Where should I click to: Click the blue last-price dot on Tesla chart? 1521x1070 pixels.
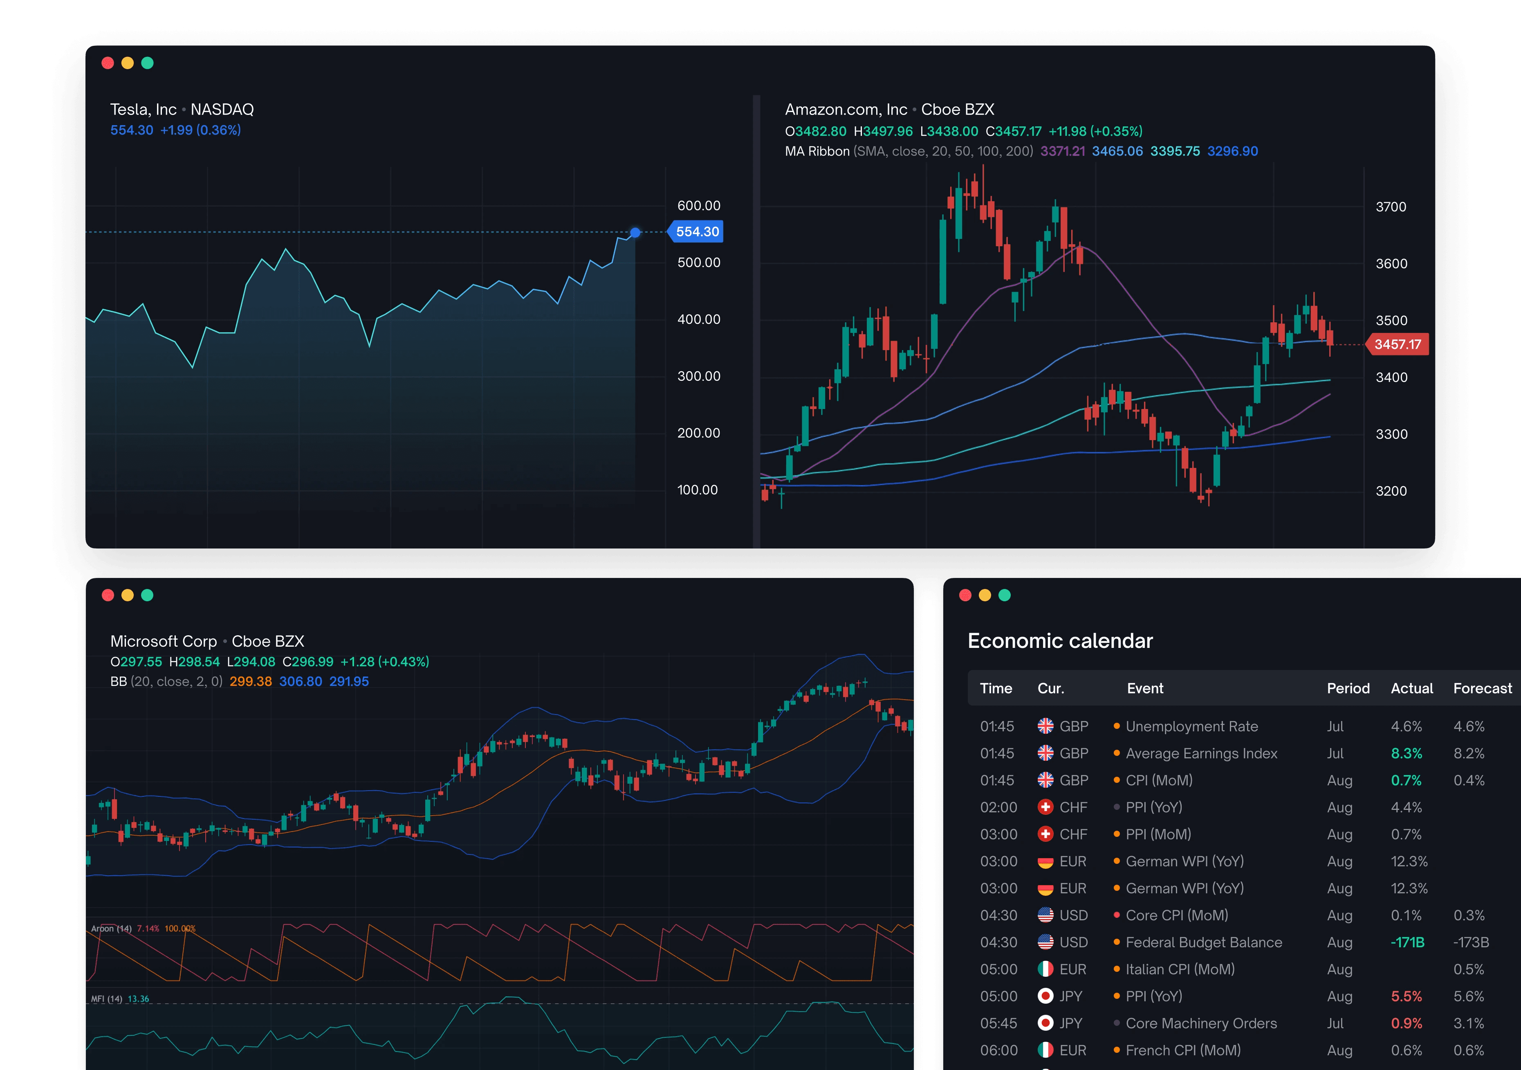[635, 233]
